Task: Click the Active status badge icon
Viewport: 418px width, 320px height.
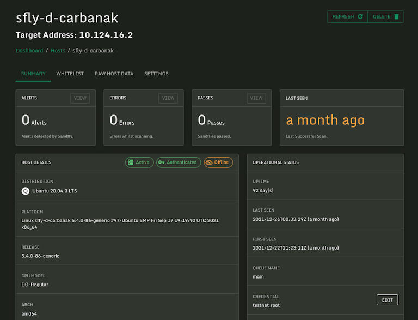Action: coord(130,162)
